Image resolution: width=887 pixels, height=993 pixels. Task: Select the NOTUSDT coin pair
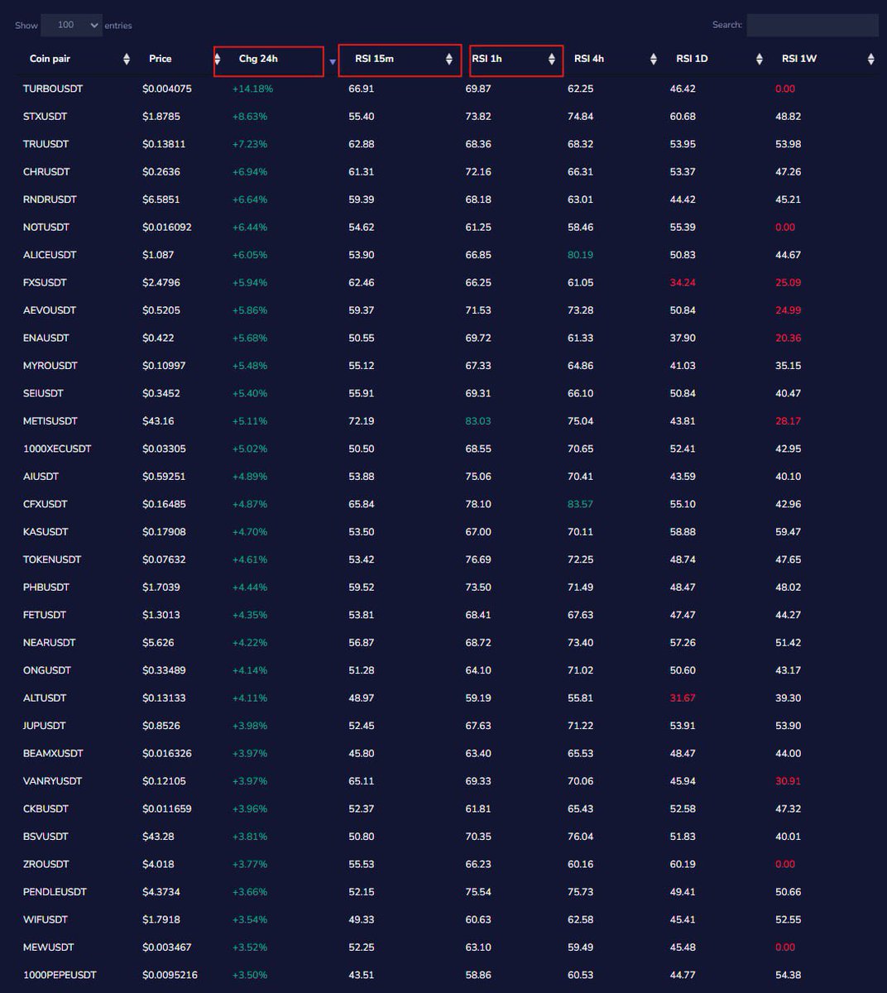pos(46,227)
